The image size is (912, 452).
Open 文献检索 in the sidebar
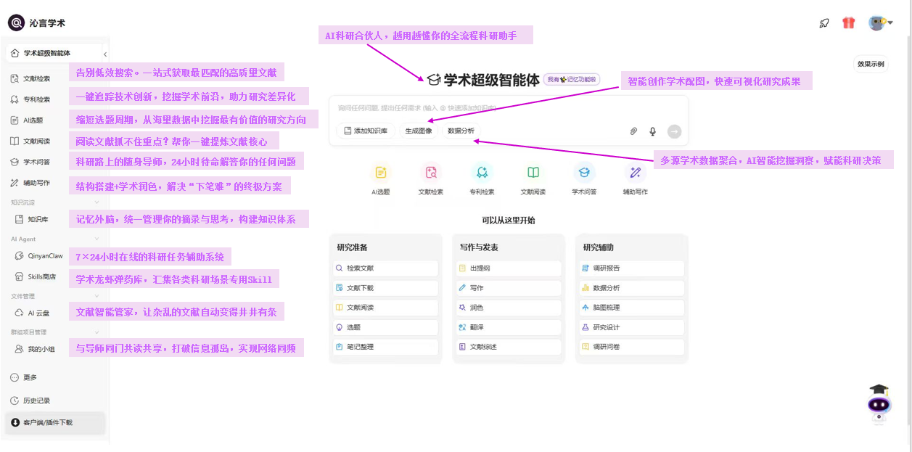36,78
